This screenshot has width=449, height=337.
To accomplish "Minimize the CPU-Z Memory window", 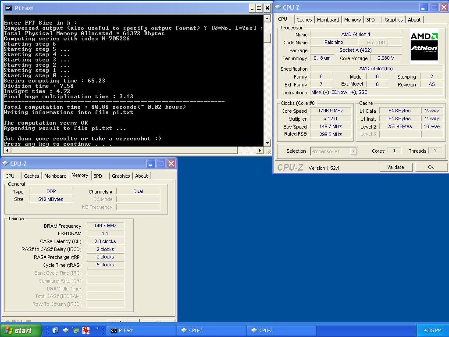I will [151, 164].
